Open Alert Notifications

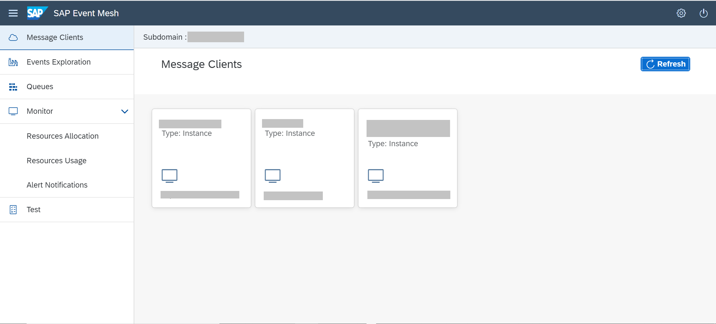[67, 185]
